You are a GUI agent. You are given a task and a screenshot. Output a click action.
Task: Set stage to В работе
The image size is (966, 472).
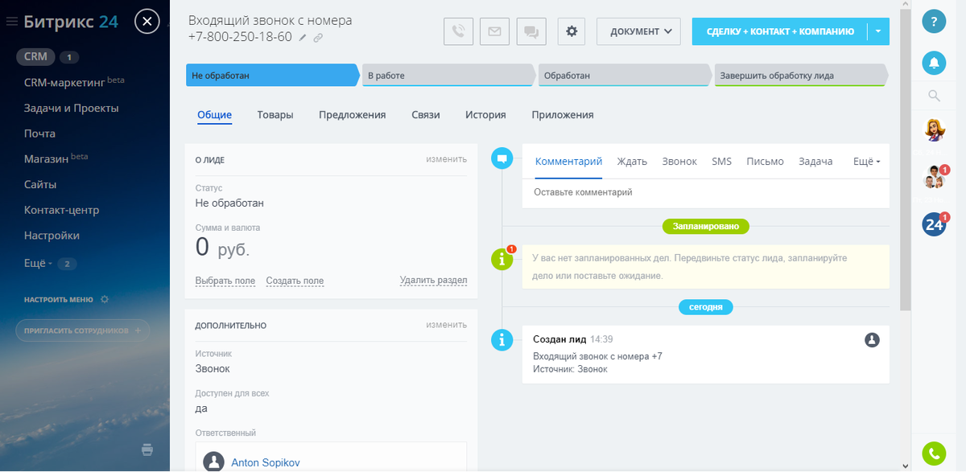tap(448, 75)
